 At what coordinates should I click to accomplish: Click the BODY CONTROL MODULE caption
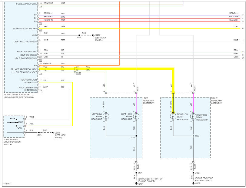(19, 96)
